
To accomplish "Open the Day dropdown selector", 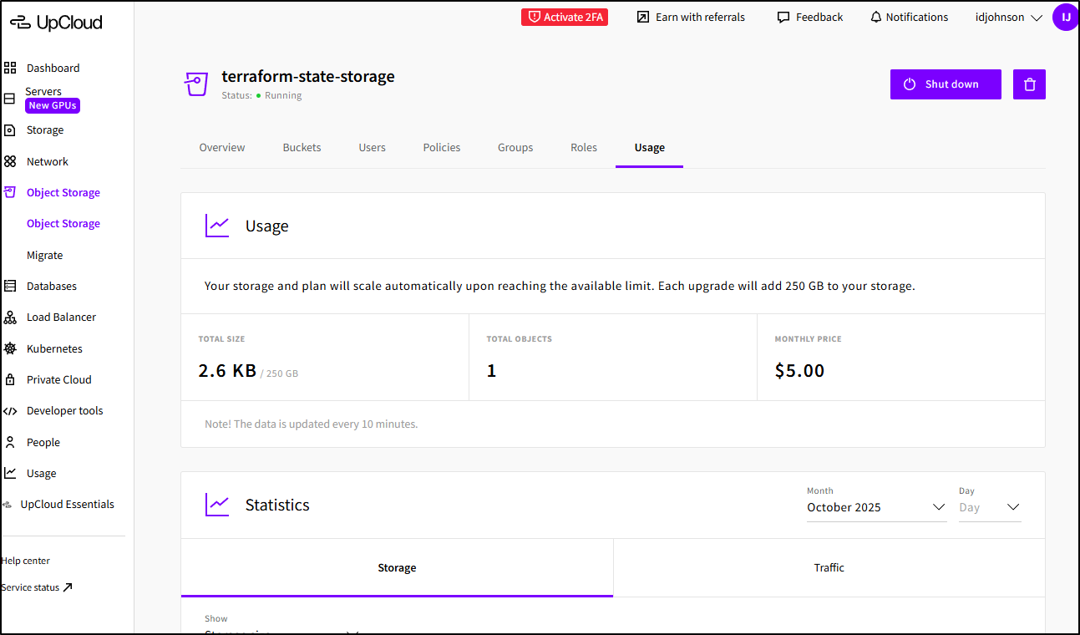I will [x=989, y=507].
